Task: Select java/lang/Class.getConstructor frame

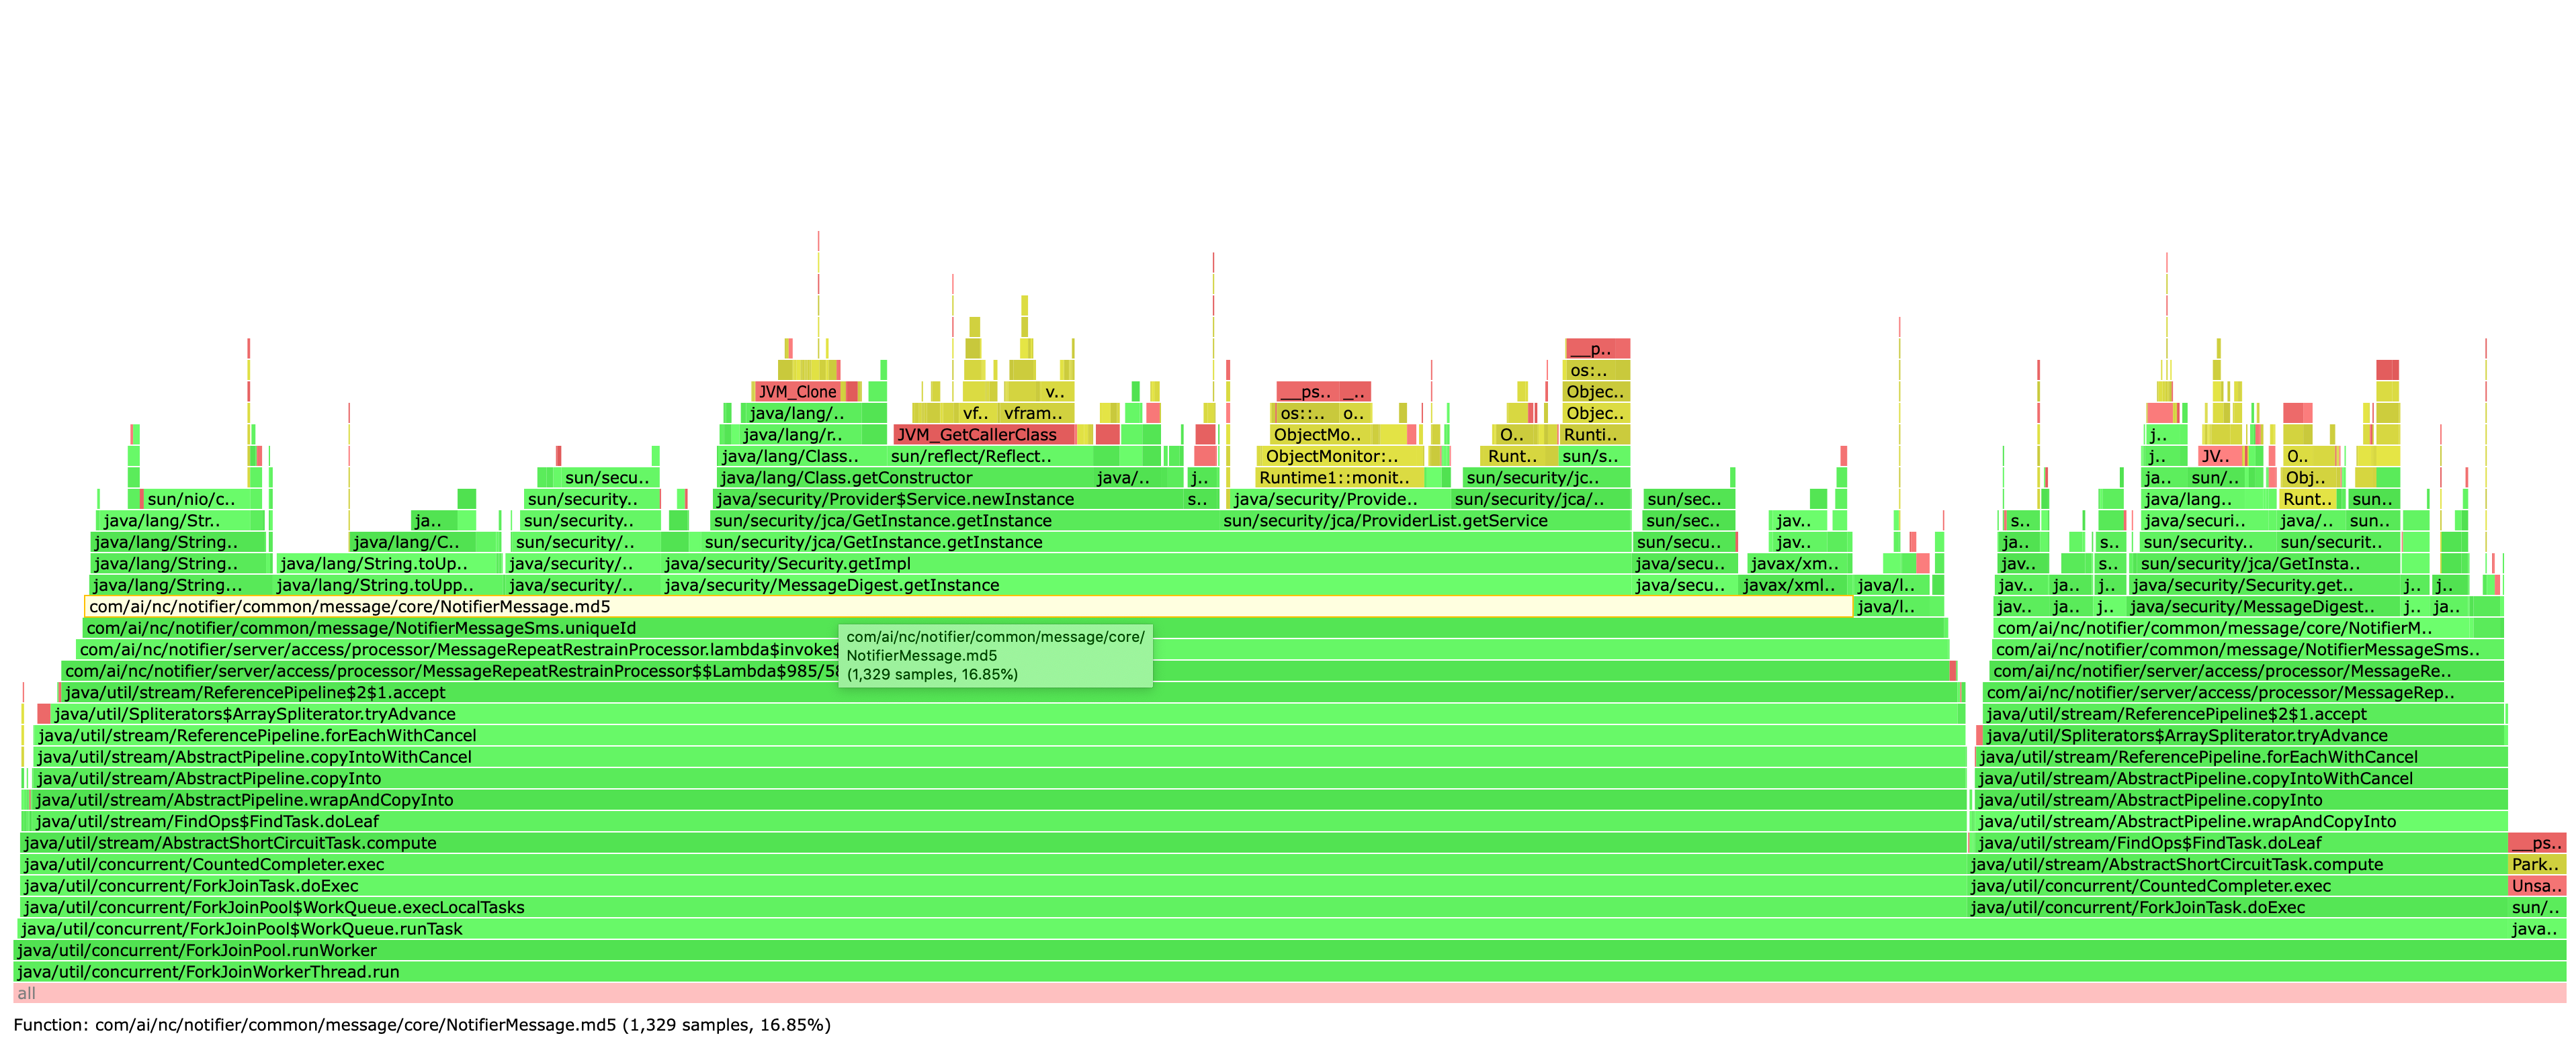Action: (905, 477)
